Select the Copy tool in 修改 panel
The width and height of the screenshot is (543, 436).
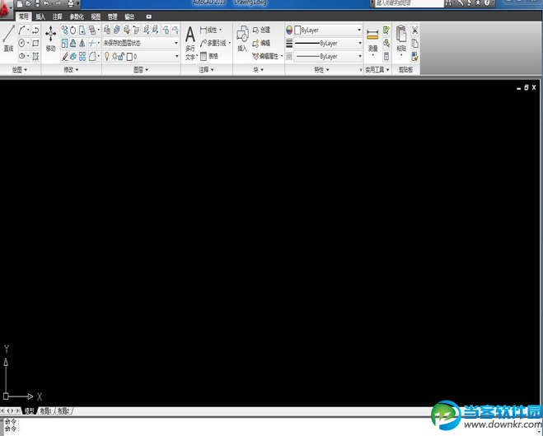65,30
